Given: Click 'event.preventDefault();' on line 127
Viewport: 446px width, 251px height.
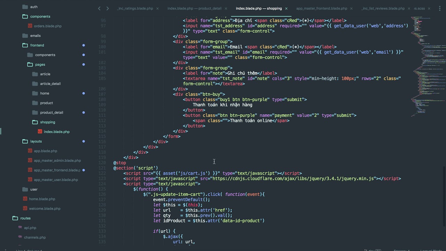Looking at the screenshot, I should click(x=182, y=199).
